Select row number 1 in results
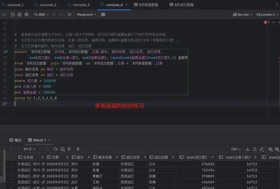This screenshot has width=280, height=189. click(x=11, y=164)
